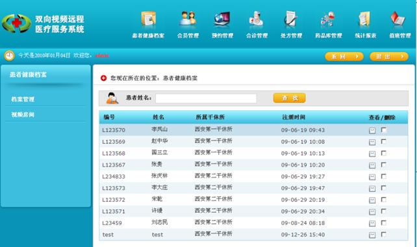
Task: Open the 预约管理 laptop icon
Action: click(x=222, y=19)
